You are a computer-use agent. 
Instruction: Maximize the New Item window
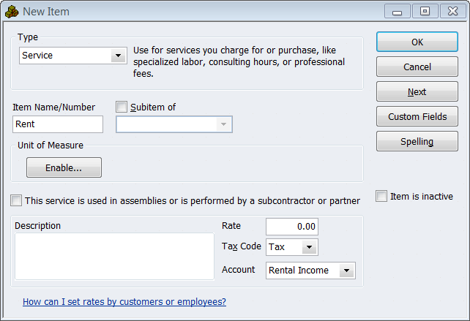tap(424, 11)
